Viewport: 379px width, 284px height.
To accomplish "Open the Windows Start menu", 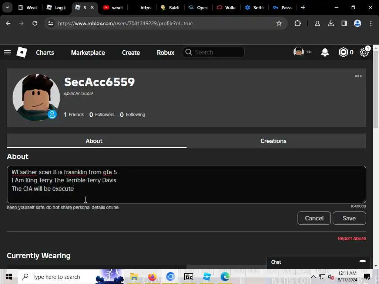I will (x=9, y=277).
